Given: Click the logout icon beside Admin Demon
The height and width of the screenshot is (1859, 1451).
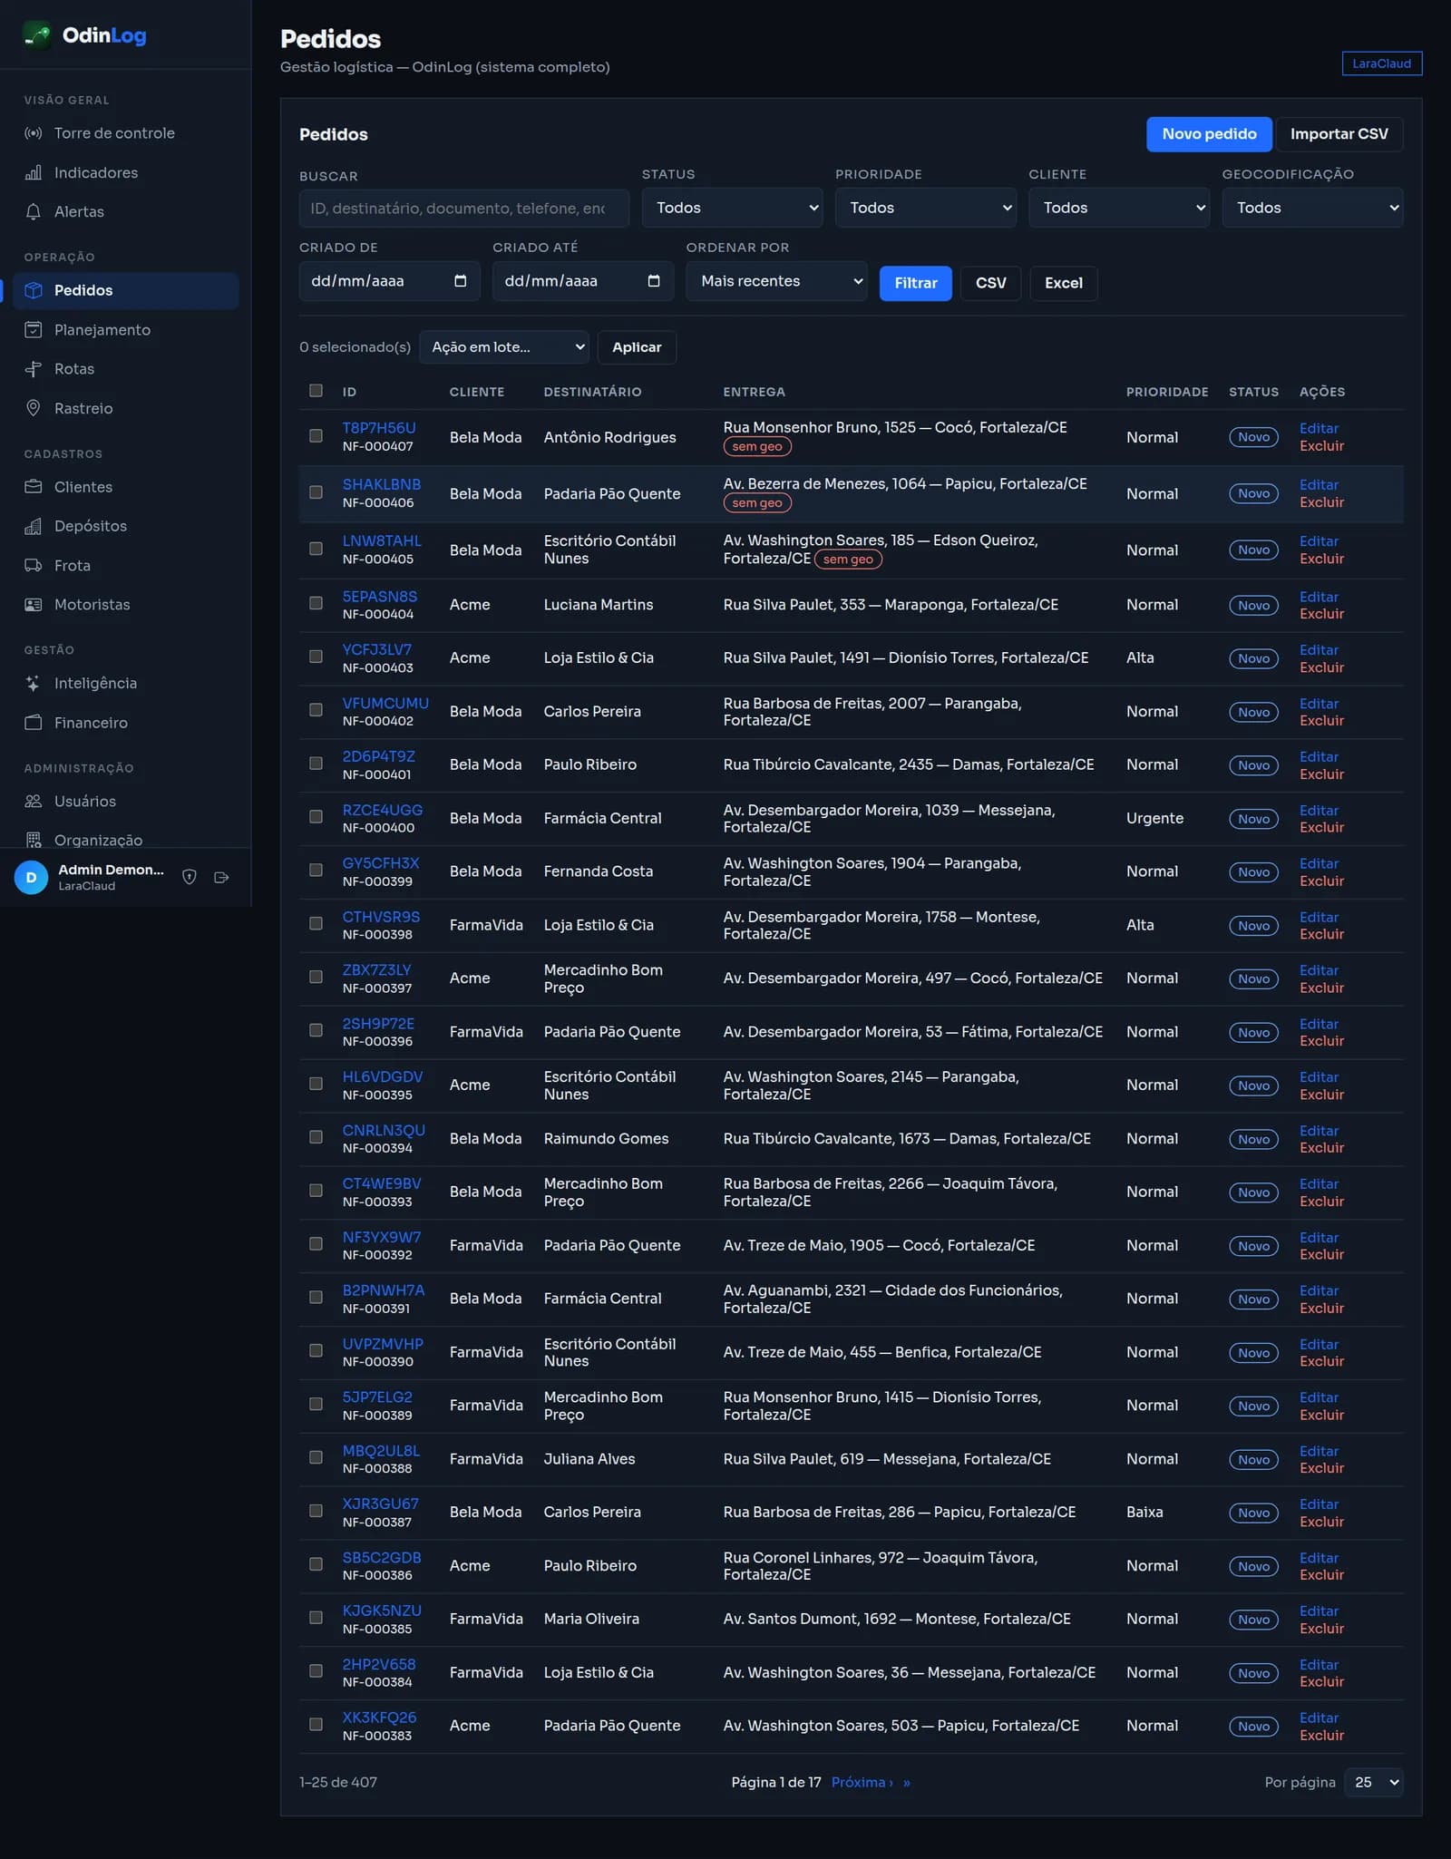Looking at the screenshot, I should point(221,877).
